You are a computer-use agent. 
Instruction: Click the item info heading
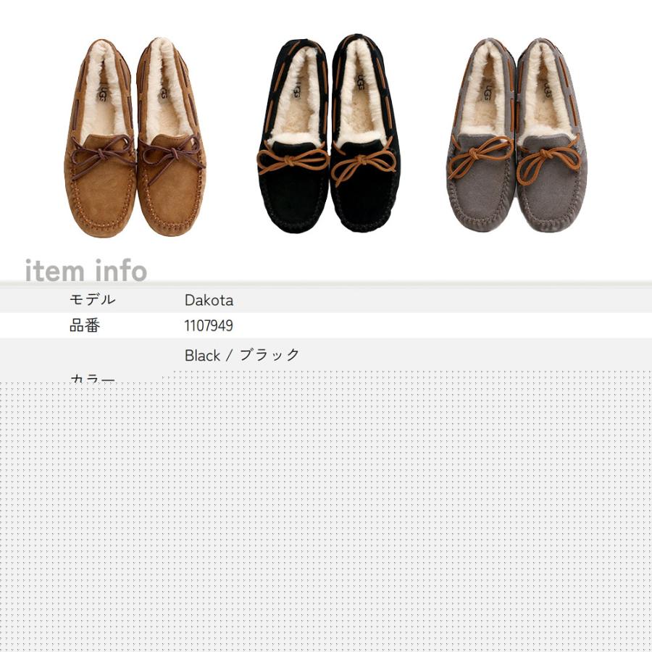coord(85,272)
